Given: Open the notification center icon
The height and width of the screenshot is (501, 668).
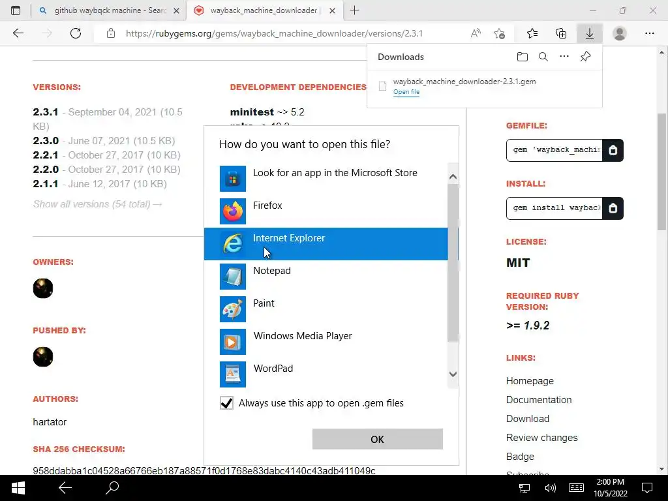Looking at the screenshot, I should pos(647,488).
